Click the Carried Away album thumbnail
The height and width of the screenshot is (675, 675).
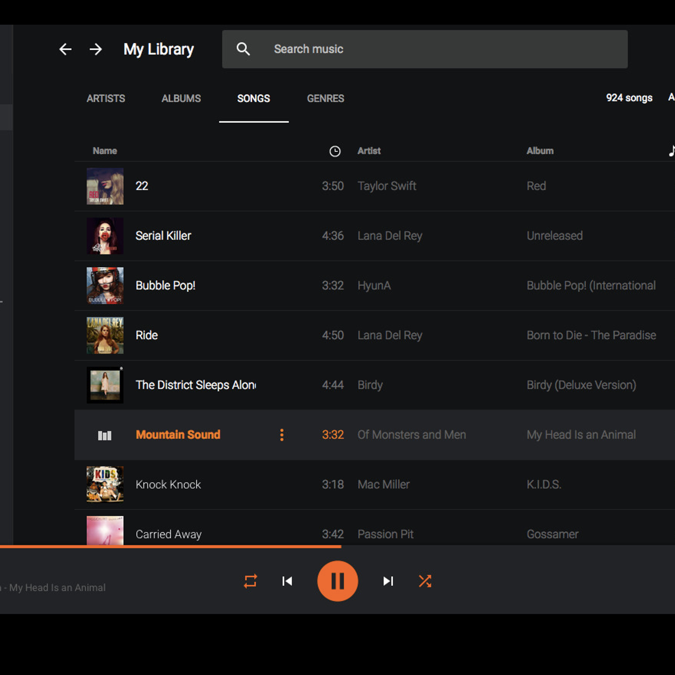coord(105,531)
